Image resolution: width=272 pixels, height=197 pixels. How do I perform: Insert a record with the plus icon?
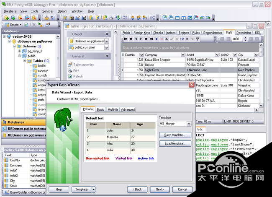click(157, 39)
